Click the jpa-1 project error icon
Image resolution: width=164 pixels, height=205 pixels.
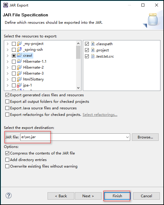[19, 85]
